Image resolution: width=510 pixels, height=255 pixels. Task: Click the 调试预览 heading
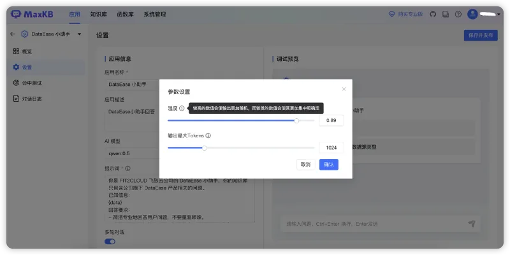288,59
